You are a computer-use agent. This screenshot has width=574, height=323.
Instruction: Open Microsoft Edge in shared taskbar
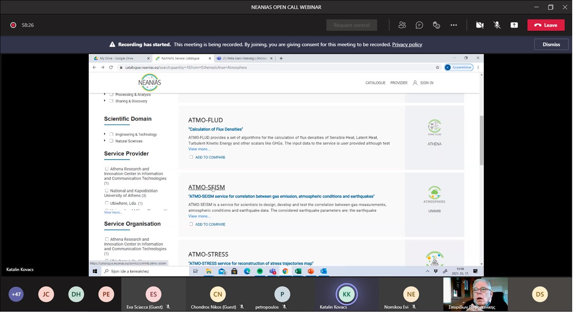click(x=247, y=271)
